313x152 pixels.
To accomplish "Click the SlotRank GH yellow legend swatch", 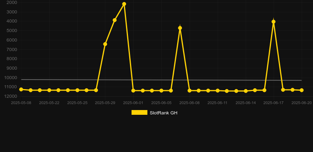I will 139,112.
